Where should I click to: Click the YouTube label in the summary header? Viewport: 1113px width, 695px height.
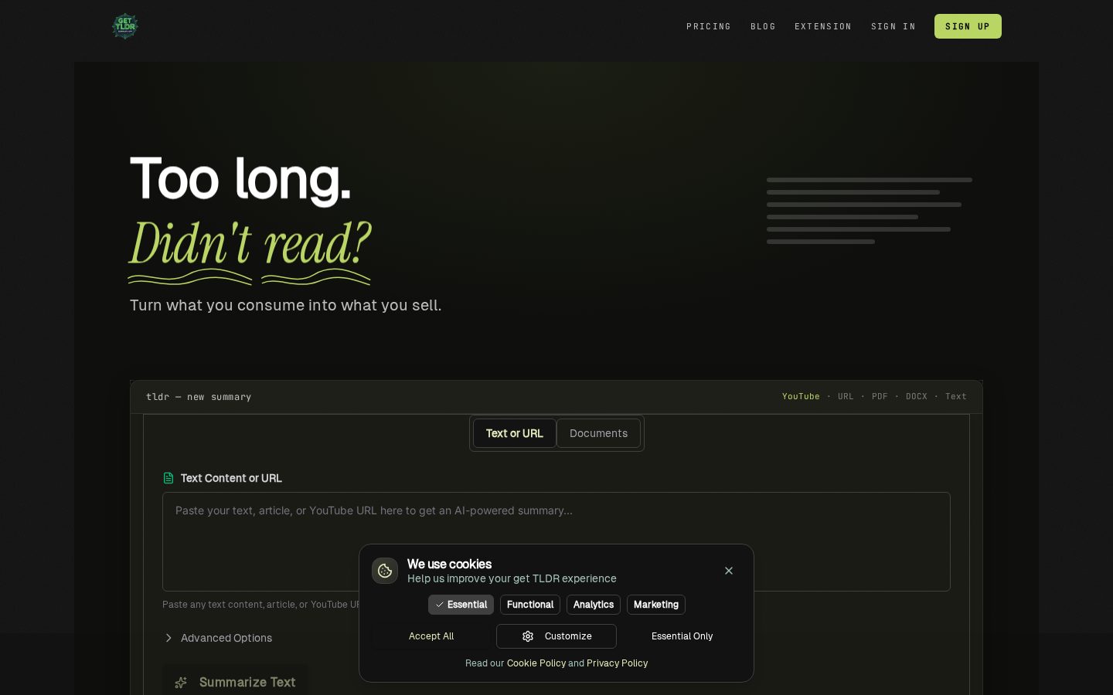click(x=801, y=397)
